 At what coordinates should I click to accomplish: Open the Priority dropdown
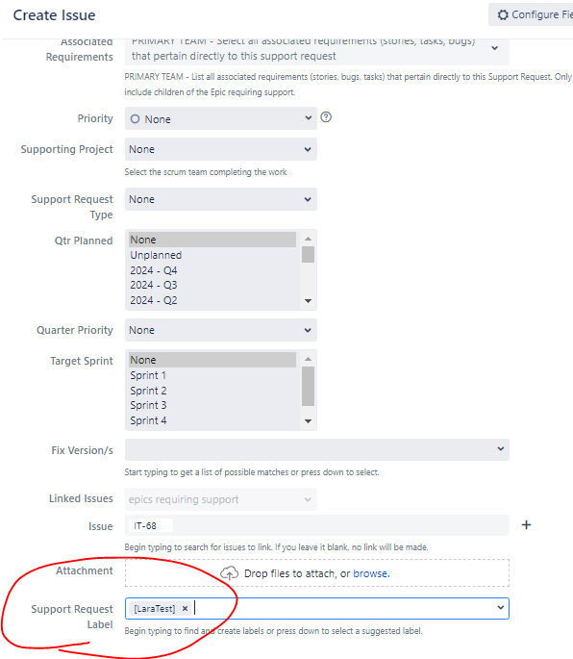pos(221,119)
